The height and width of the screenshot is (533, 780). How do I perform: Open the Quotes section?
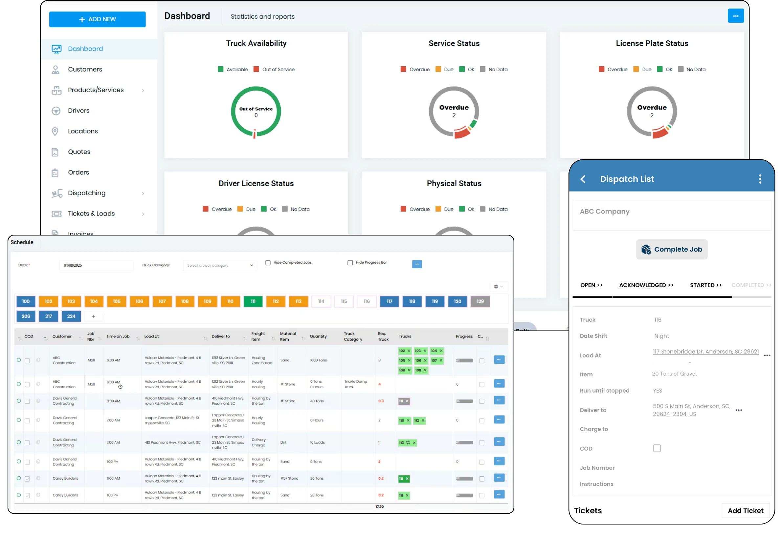[x=79, y=152]
